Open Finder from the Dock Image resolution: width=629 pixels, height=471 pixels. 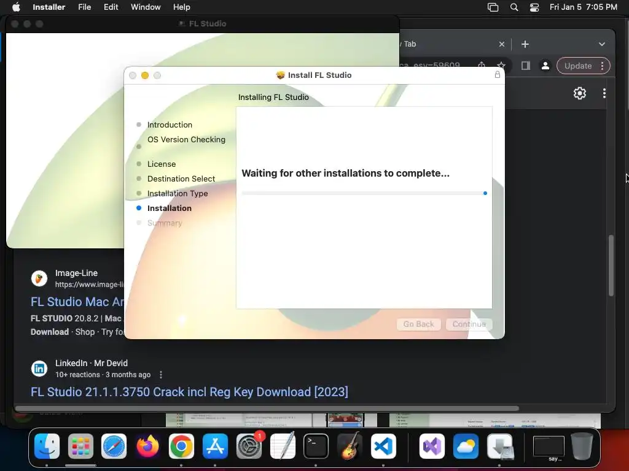pyautogui.click(x=47, y=446)
